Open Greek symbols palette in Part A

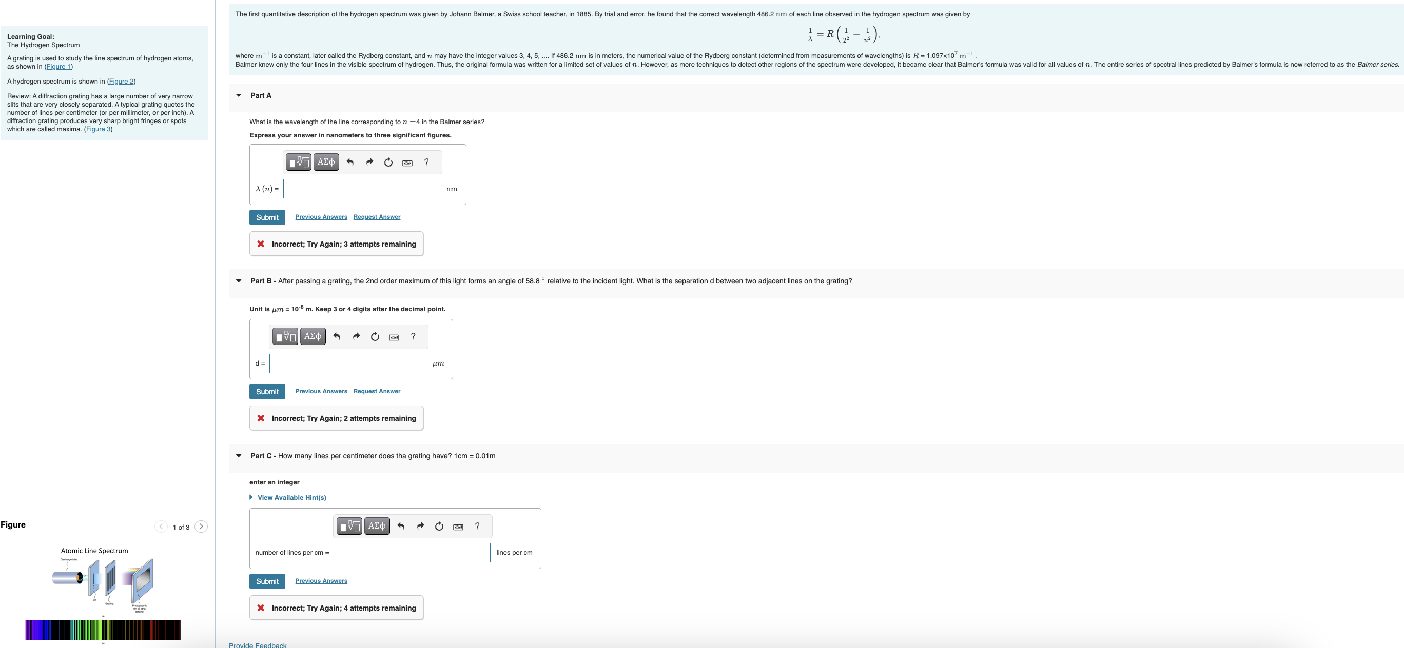point(326,161)
